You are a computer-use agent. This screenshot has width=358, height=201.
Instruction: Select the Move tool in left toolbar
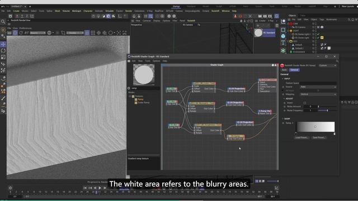coord(3,44)
